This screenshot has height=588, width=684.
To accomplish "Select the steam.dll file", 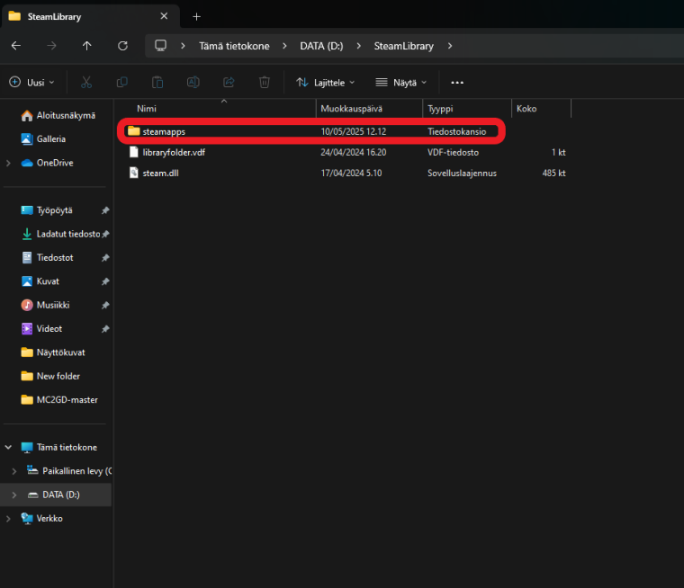I will tap(347, 173).
